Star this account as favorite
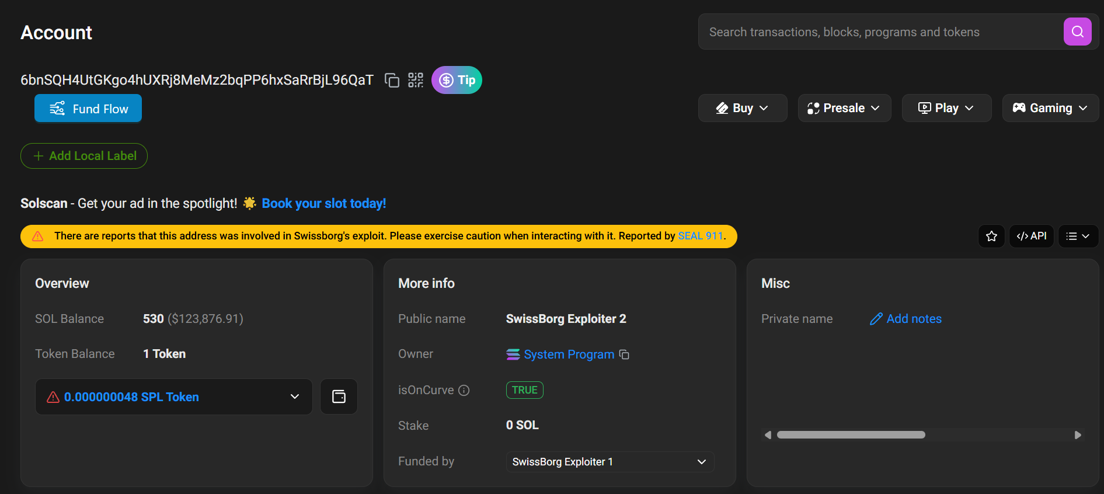 (991, 236)
